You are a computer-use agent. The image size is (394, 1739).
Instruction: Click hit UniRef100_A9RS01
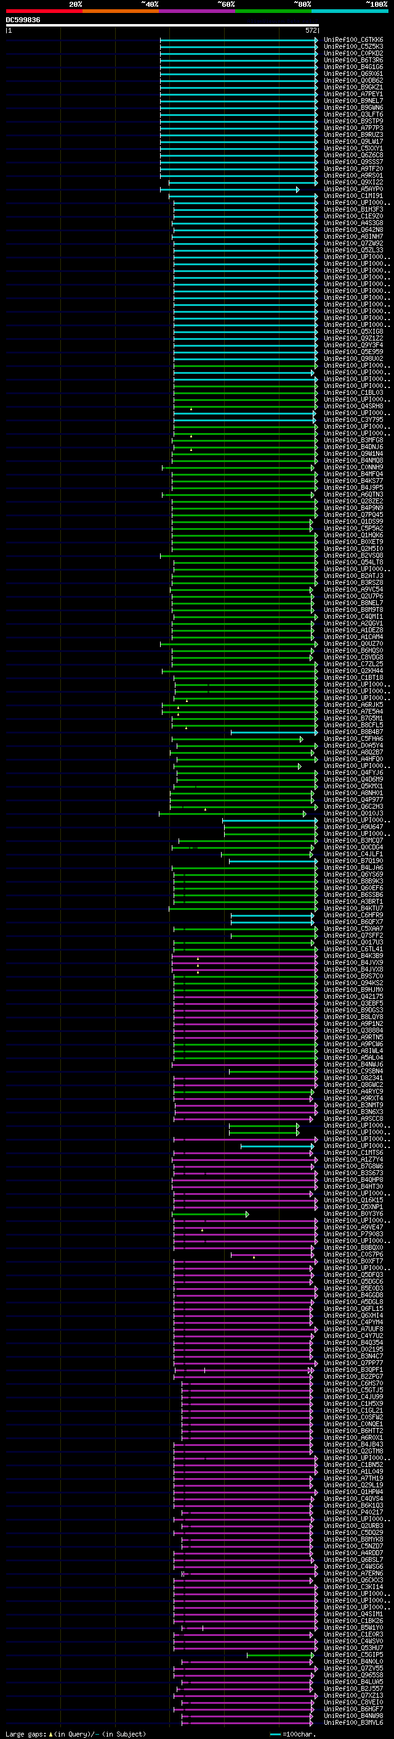click(353, 176)
